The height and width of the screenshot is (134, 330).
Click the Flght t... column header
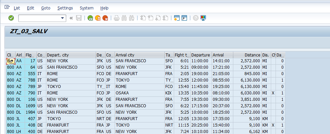(182, 55)
